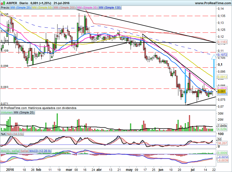This screenshot has width=232, height=172.
Task: Click the jul month marker on time axis
Action: (x=193, y=170)
